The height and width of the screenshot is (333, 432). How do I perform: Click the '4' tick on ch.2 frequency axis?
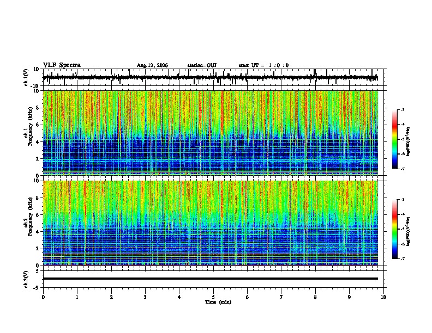point(38,232)
